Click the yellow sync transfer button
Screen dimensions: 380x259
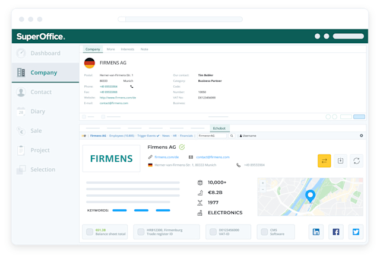[324, 161]
